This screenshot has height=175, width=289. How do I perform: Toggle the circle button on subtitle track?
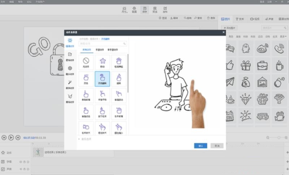[28, 162]
